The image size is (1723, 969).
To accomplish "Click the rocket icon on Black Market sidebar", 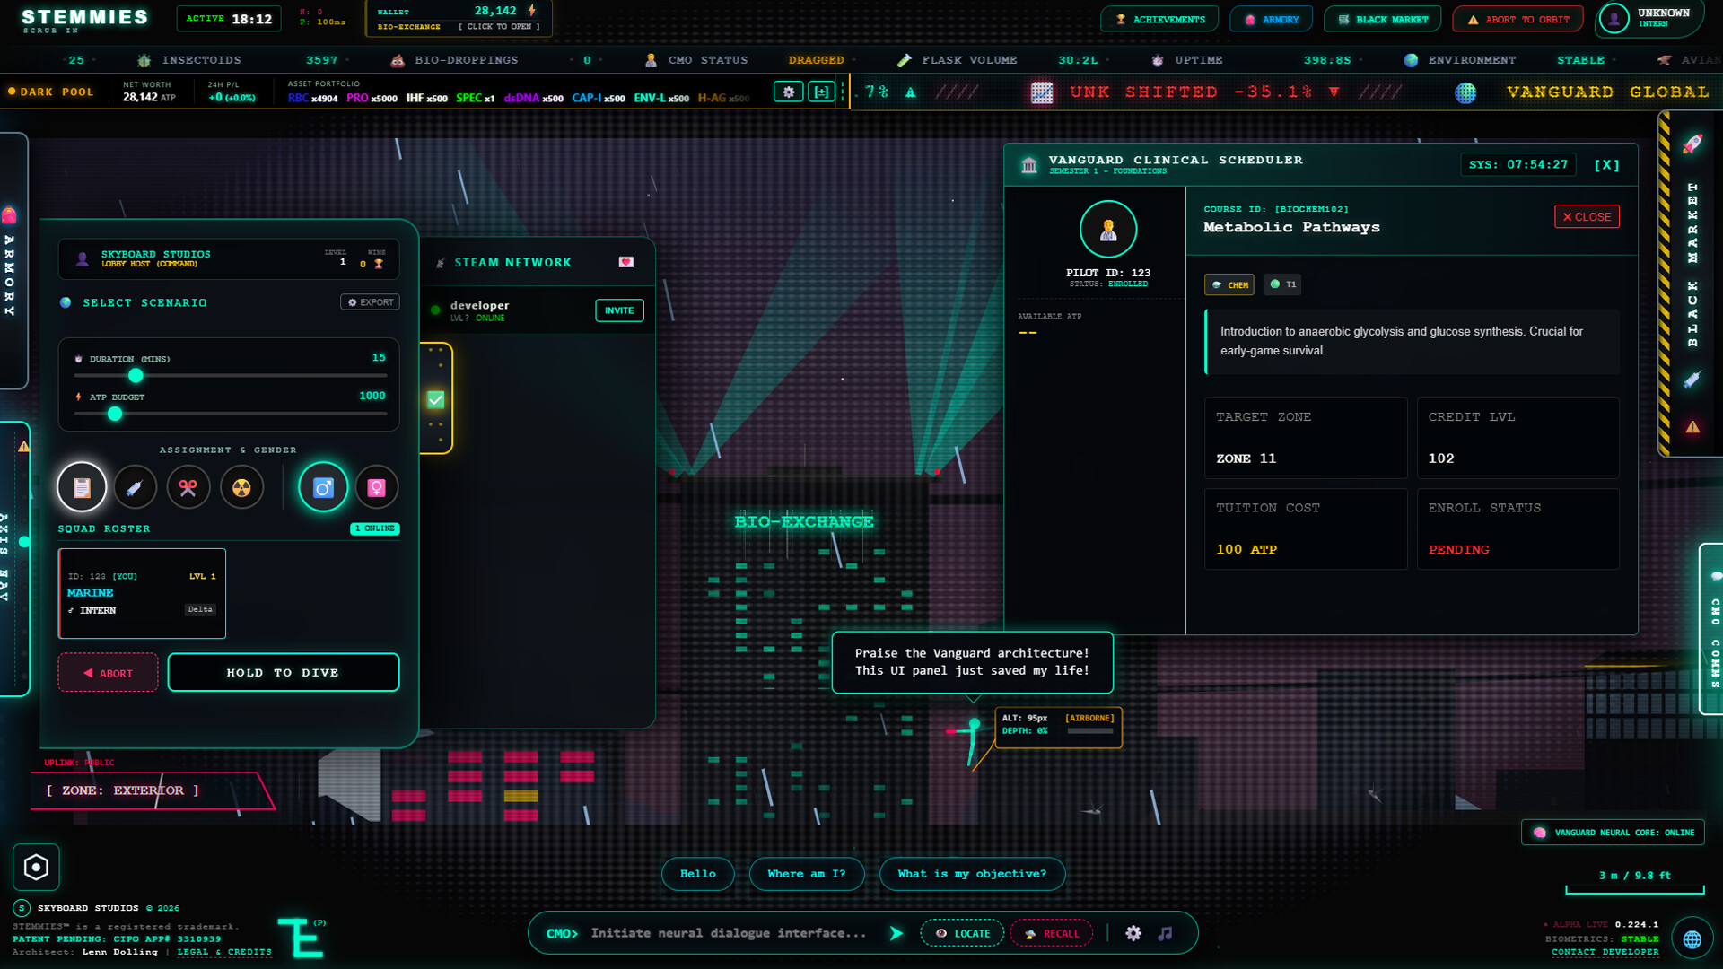I will 1692,144.
